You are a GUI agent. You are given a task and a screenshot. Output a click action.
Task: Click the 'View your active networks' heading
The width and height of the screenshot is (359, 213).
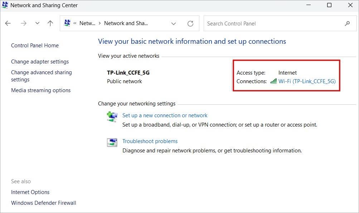tap(128, 56)
